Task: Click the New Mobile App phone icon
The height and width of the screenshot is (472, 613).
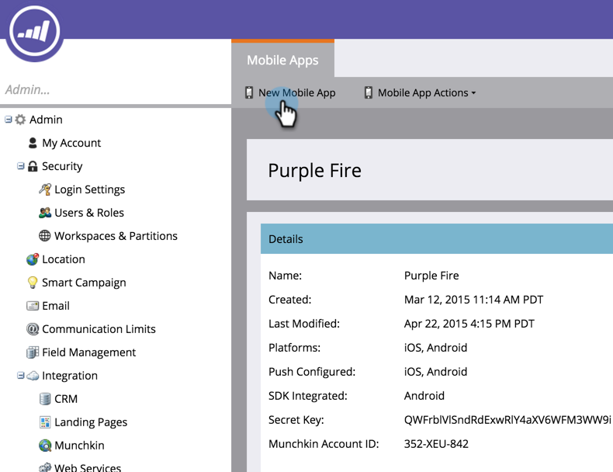Action: tap(249, 92)
